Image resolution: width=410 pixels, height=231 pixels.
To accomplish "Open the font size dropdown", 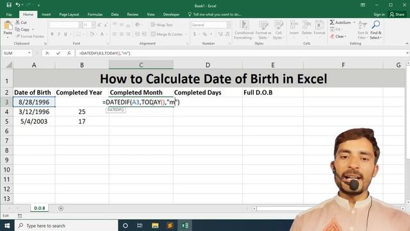I will (x=94, y=25).
